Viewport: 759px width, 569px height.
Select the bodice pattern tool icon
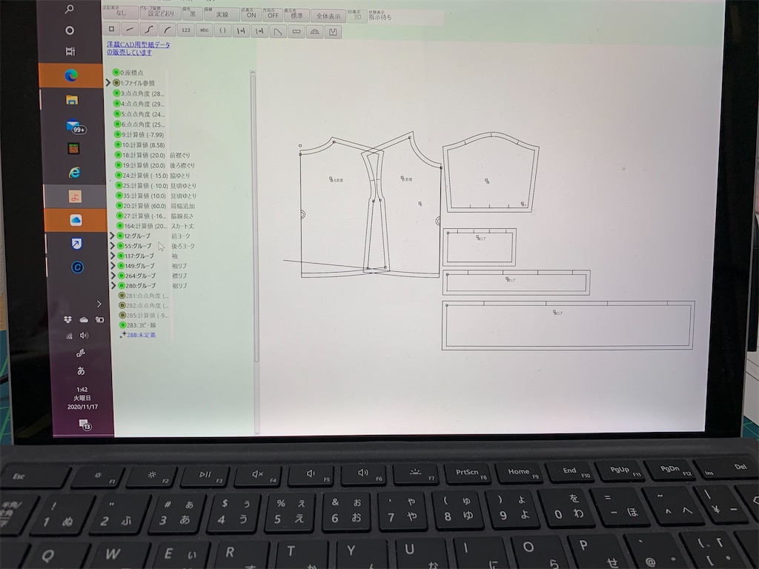click(333, 33)
